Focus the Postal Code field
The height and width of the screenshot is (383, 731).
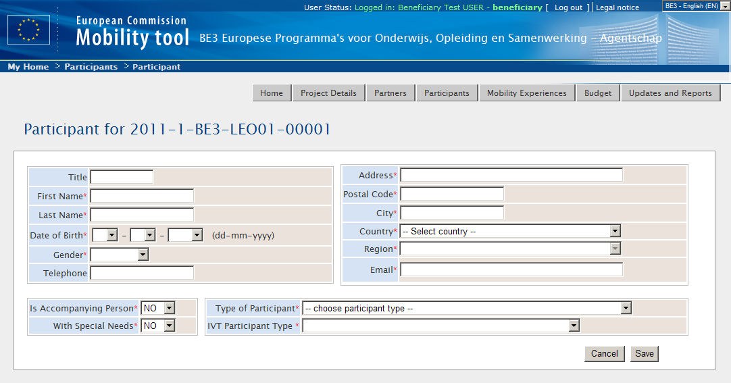(x=452, y=194)
